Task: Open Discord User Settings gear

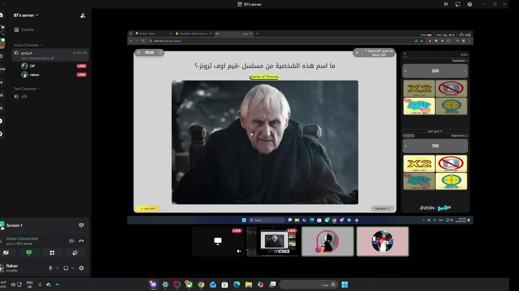Action: (x=81, y=268)
